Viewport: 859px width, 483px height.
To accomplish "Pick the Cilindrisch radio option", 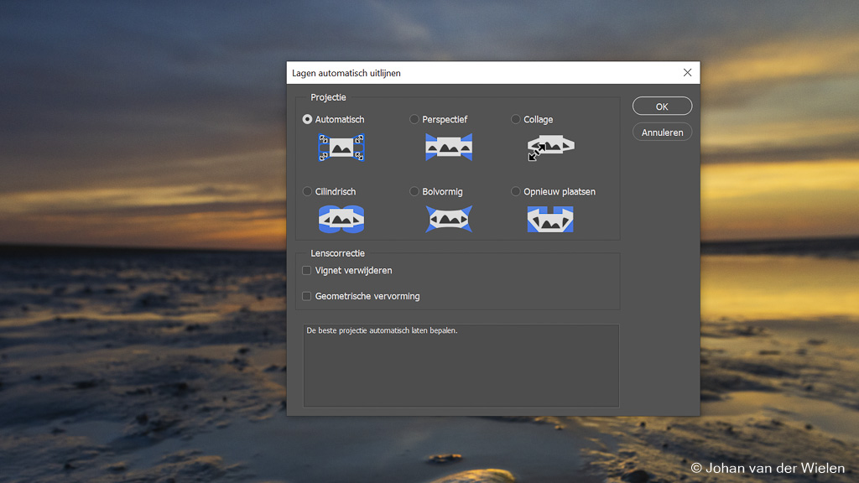I will 308,192.
